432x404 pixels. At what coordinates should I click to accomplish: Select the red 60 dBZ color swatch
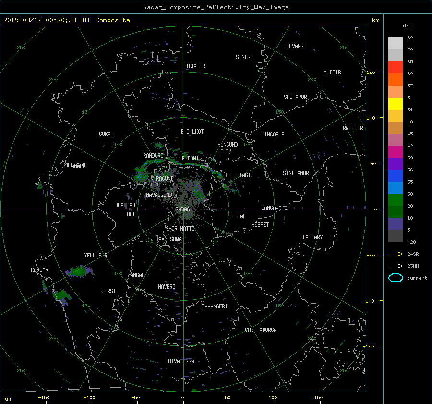pyautogui.click(x=396, y=68)
